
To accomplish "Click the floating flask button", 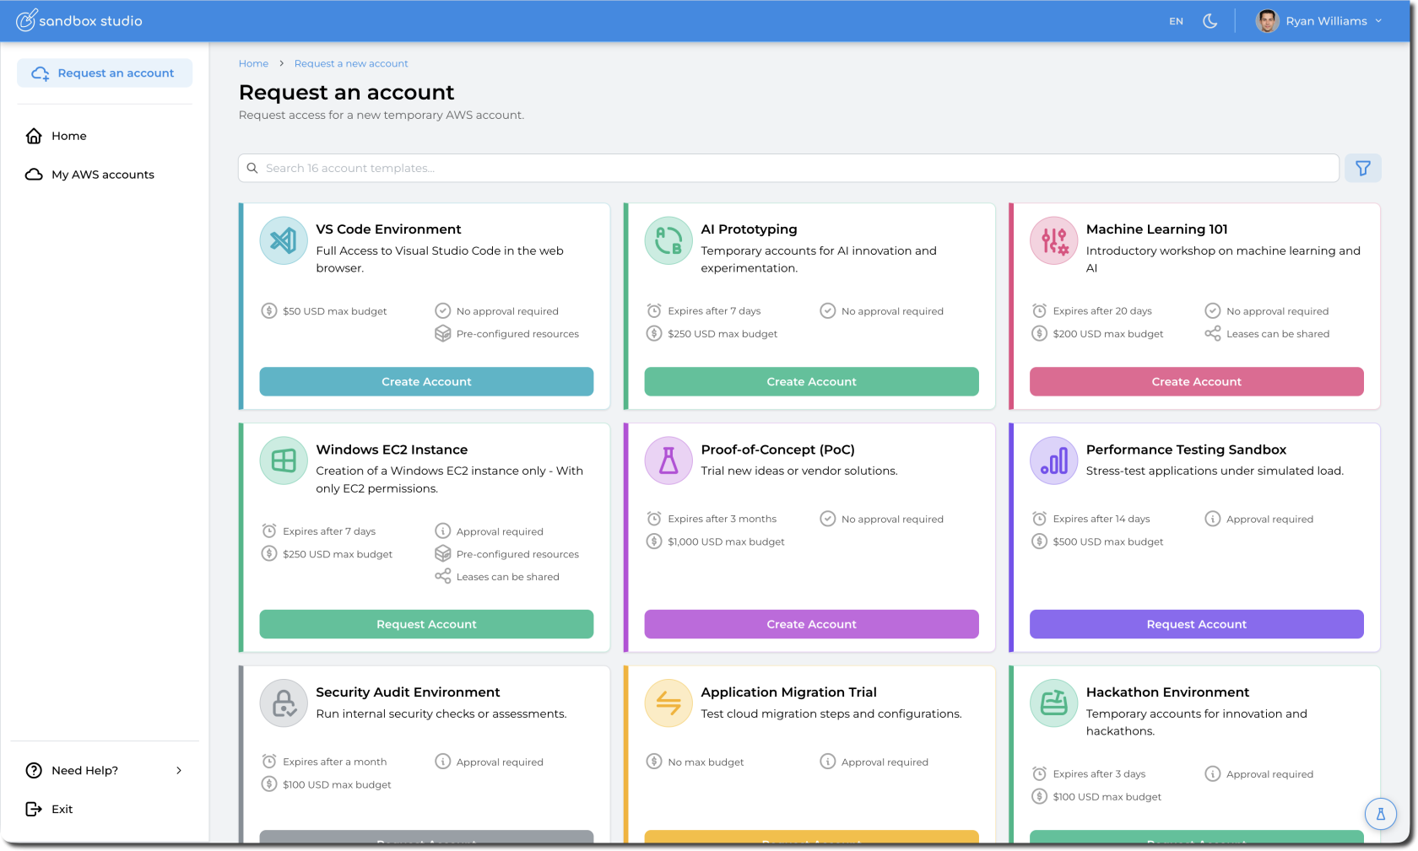I will 1380,814.
